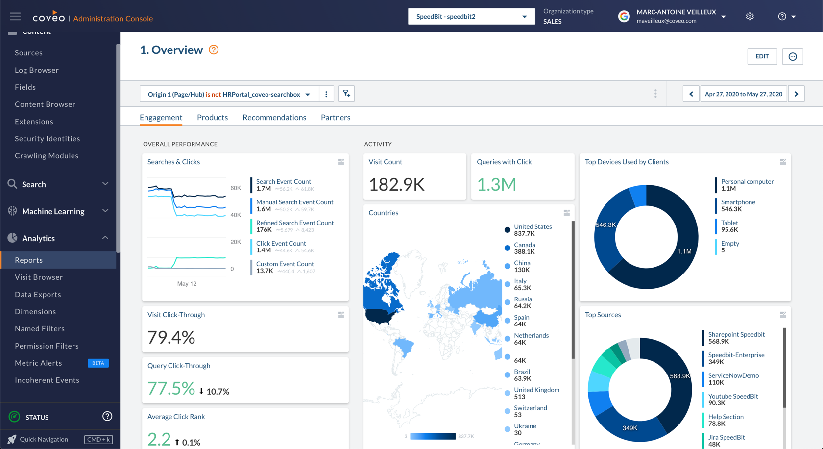Go to previous date period arrow

691,94
